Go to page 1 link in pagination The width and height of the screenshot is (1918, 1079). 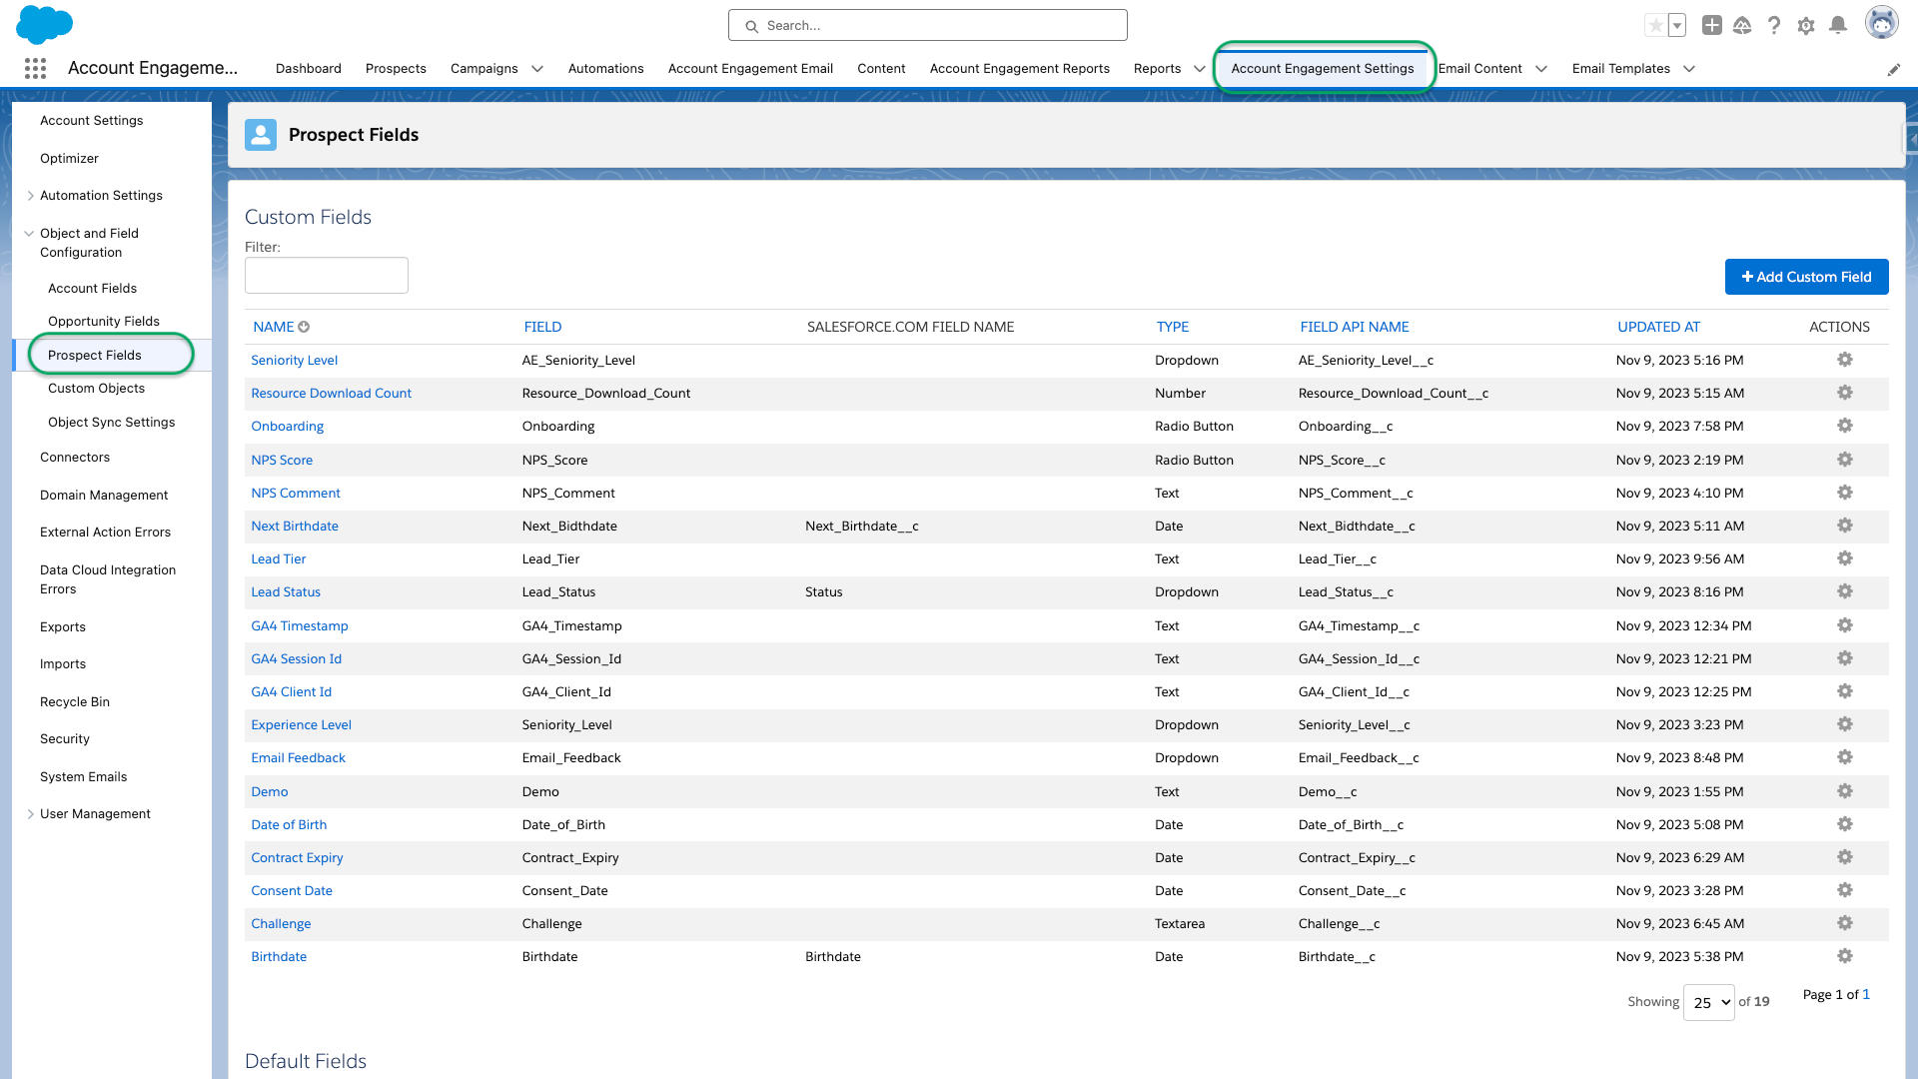tap(1866, 995)
